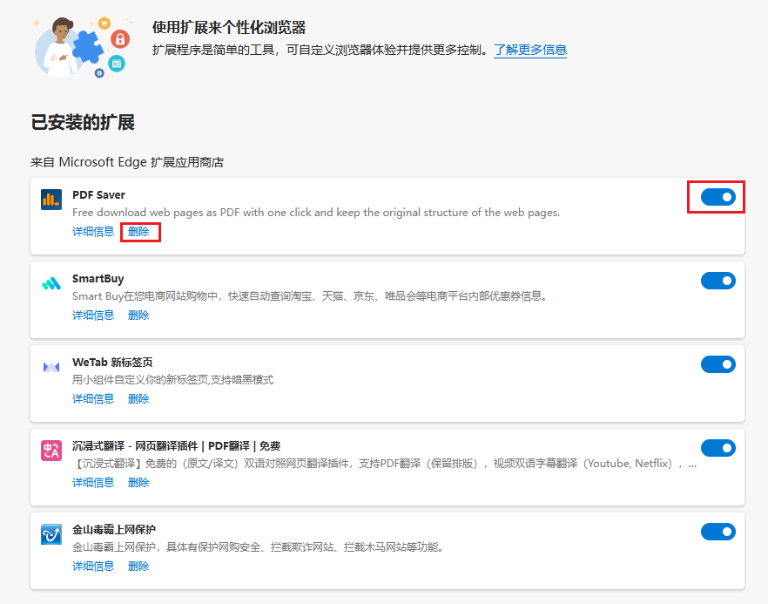The height and width of the screenshot is (604, 768).
Task: Click the 金山毒霸上网保护 extension icon
Action: [x=51, y=532]
